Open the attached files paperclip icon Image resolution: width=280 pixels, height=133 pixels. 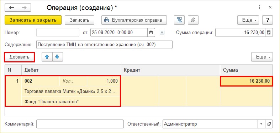click(x=193, y=20)
